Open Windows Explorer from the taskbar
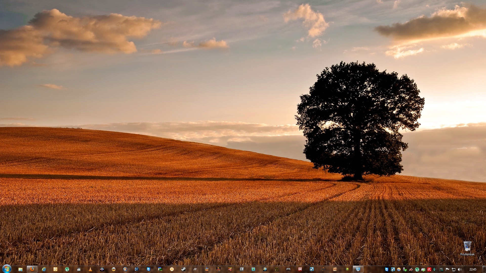Viewport: 486px width, 273px height. [21, 269]
